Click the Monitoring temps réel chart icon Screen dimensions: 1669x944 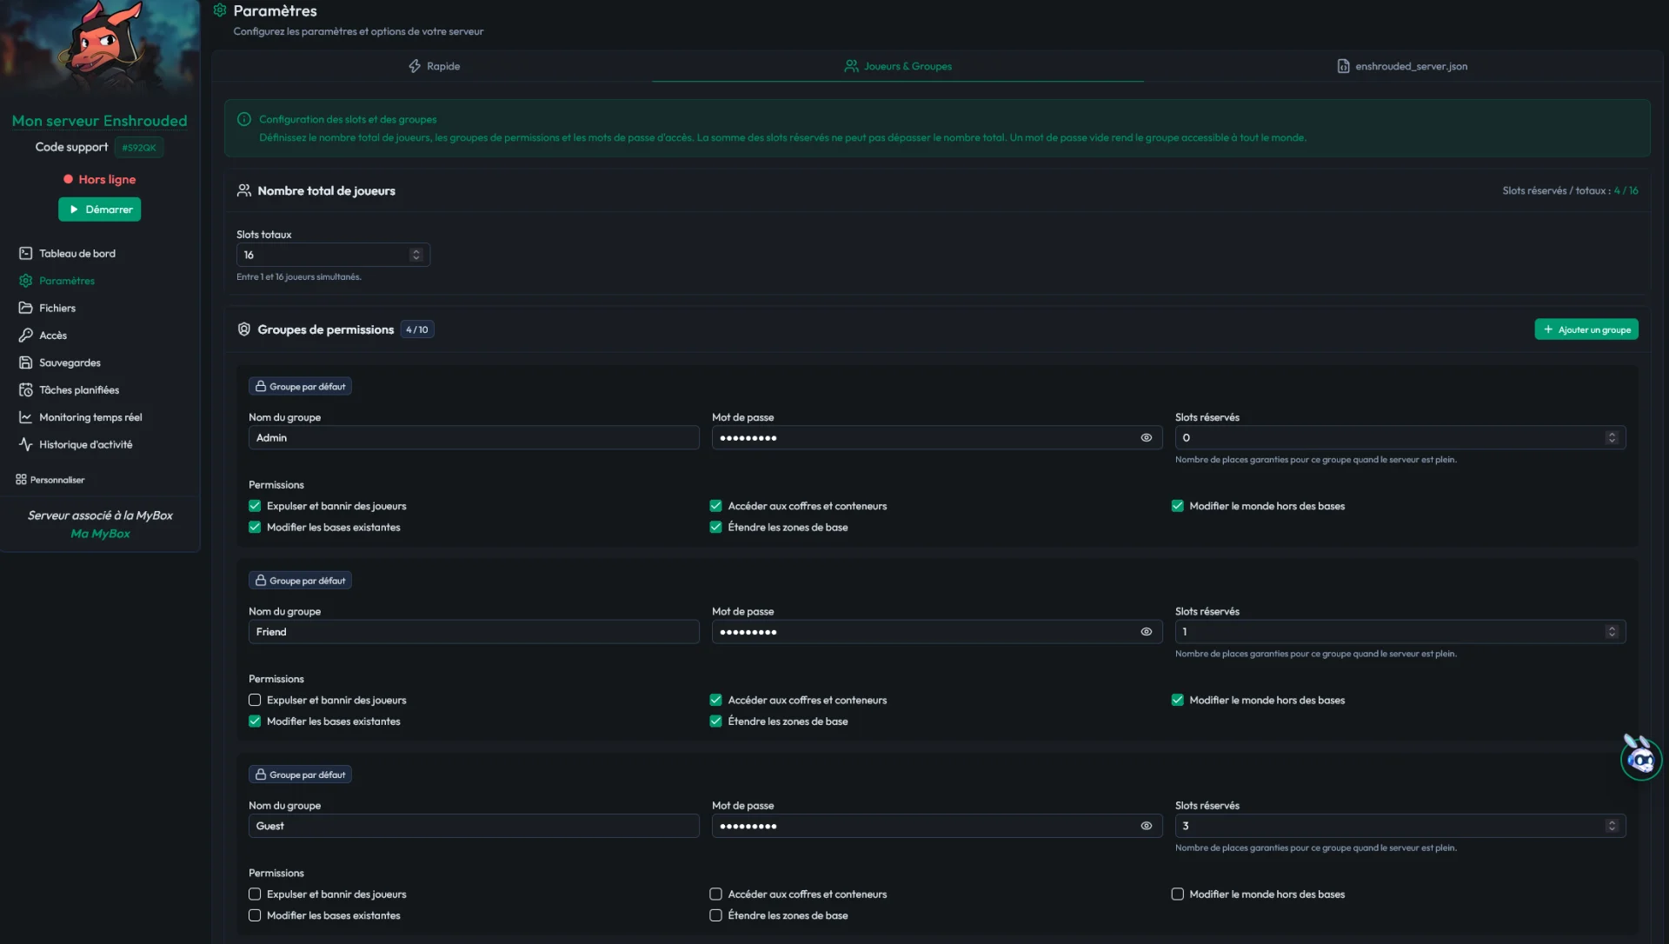click(26, 417)
